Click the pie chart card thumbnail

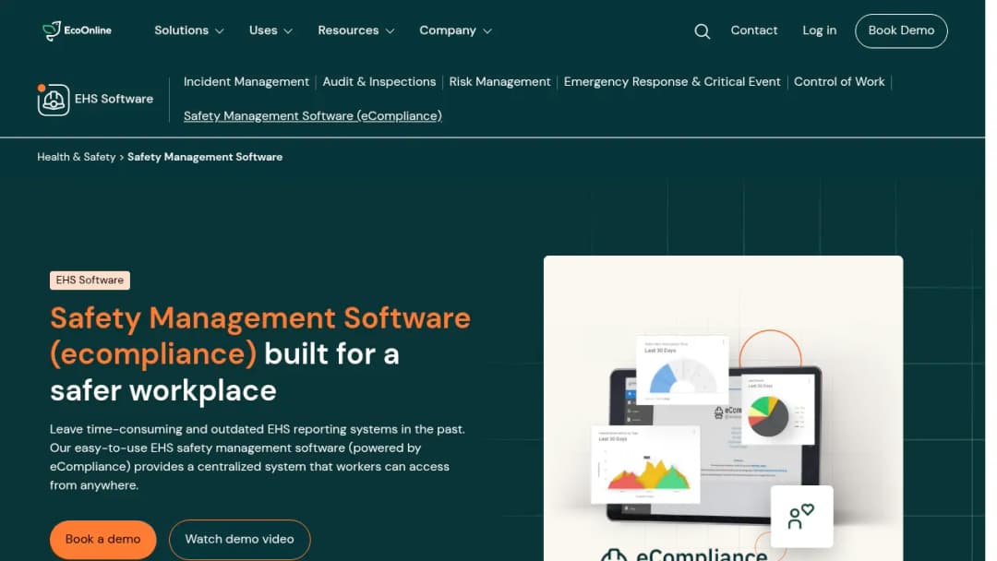[x=778, y=410]
